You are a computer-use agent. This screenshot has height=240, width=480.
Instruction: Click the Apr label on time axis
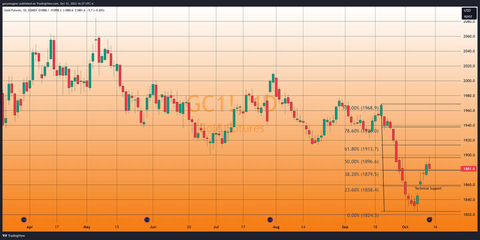click(30, 227)
